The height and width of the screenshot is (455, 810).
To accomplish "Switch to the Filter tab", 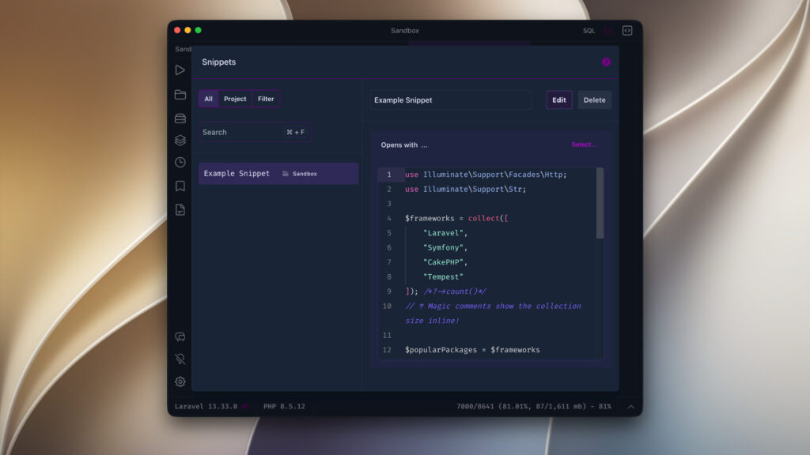I will 266,99.
